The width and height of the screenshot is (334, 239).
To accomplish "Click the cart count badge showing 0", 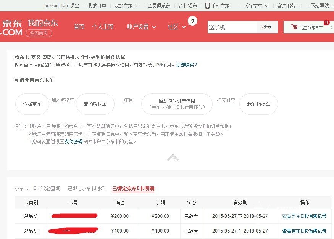I will click(326, 22).
